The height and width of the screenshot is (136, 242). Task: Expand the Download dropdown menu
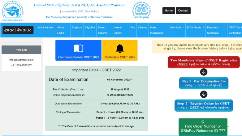[177, 28]
